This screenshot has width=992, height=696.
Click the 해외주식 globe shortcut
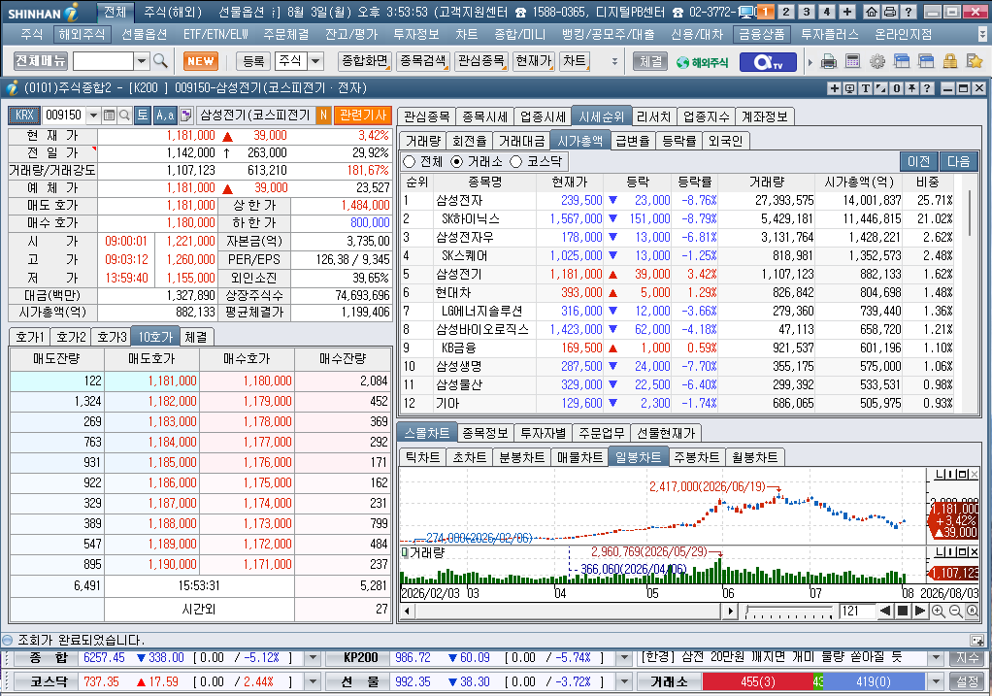[x=702, y=62]
